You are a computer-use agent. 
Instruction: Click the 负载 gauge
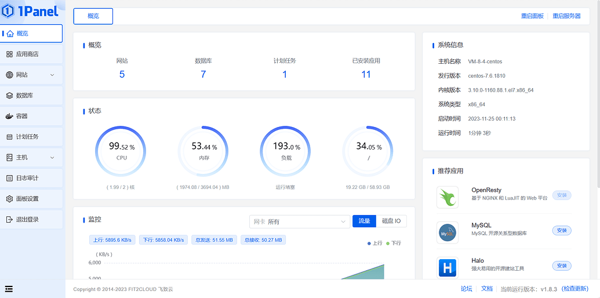[285, 151]
